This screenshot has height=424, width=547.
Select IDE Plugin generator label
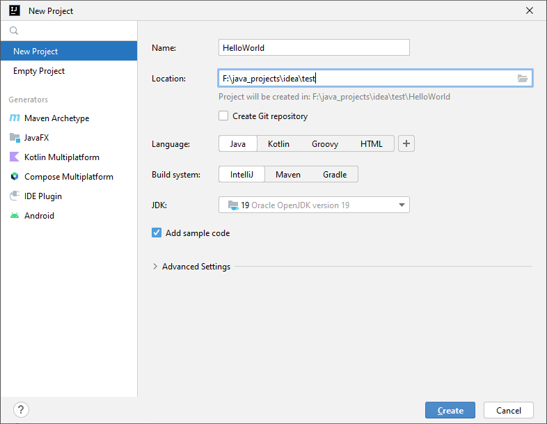click(43, 196)
